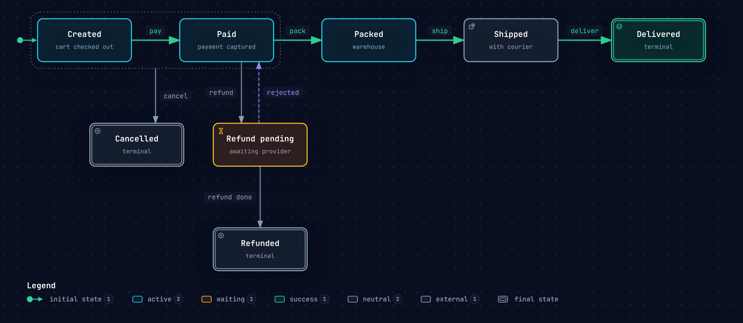Image resolution: width=743 pixels, height=323 pixels.
Task: Click the count badge next to waiting
Action: (x=251, y=299)
